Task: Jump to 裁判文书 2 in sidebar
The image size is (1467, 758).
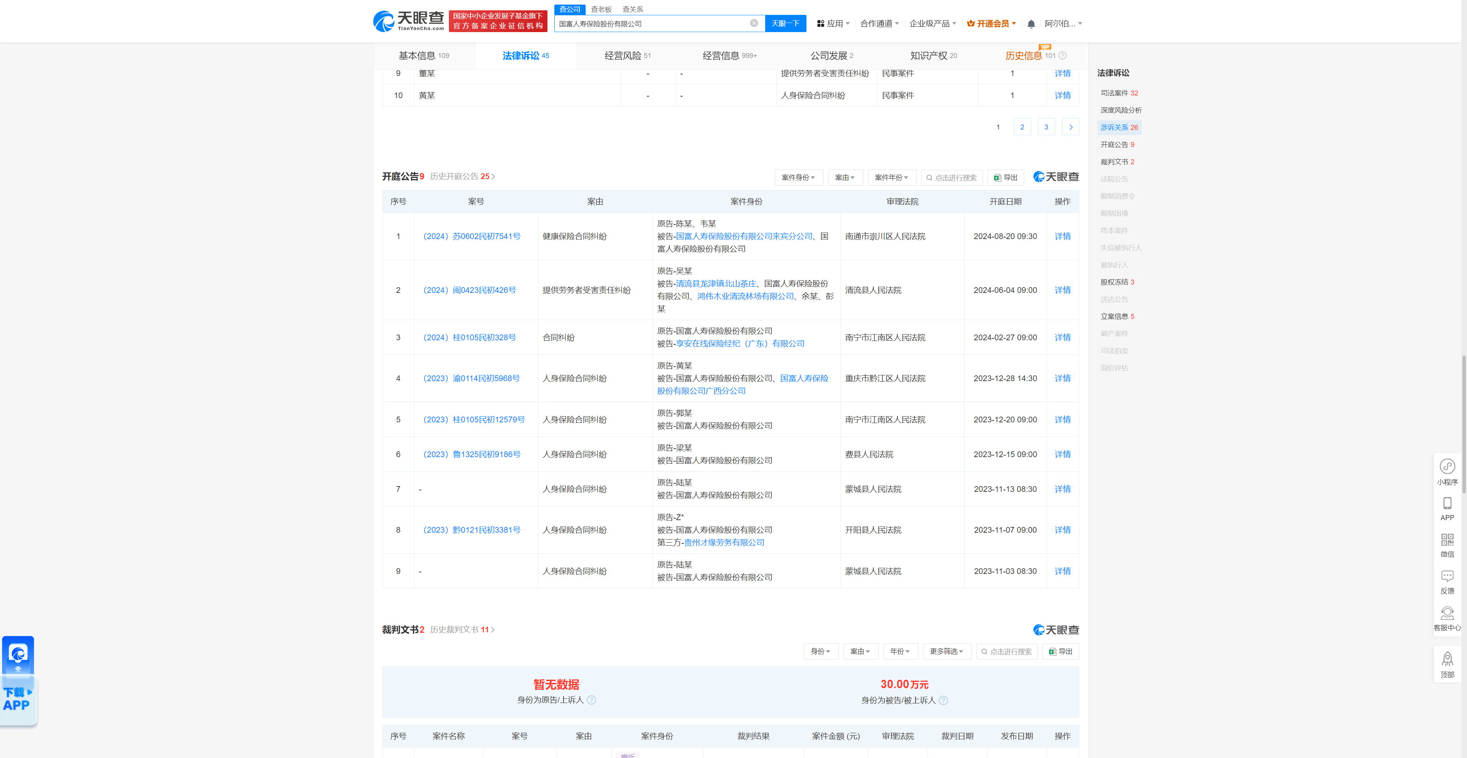Action: pos(1117,162)
